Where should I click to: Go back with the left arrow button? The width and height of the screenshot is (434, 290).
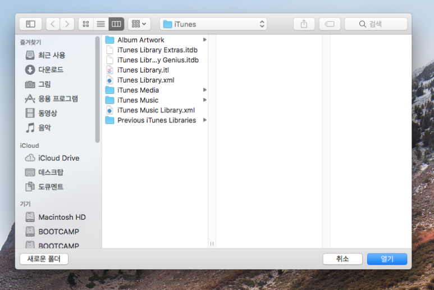[x=53, y=24]
